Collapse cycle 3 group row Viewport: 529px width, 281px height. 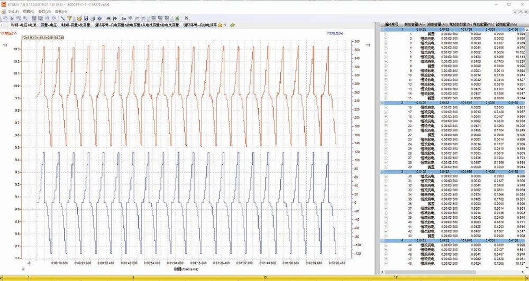(x=383, y=172)
